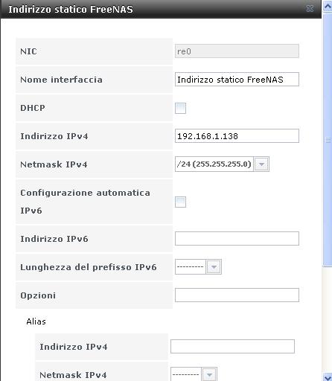
Task: Expand Lunghezza del prefisso IPv6 dropdown
Action: (214, 267)
